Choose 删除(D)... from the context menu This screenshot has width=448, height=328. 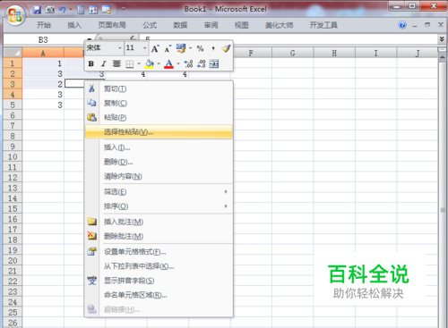point(159,162)
